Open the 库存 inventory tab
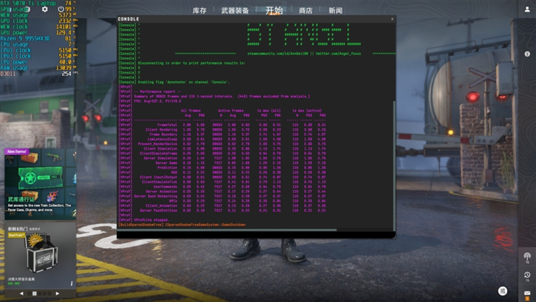Screen dimensions: 536x302 tap(200, 10)
